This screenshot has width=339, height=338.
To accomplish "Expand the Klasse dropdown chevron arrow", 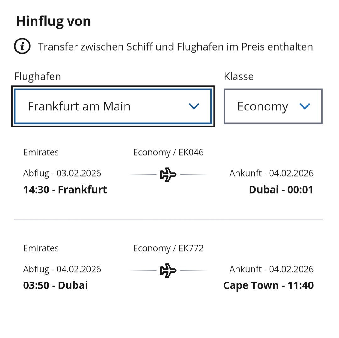I will pos(305,106).
